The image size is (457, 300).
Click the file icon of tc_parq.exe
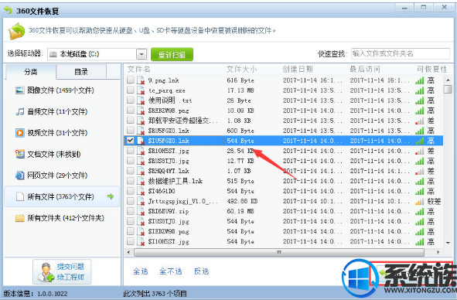tap(141, 90)
